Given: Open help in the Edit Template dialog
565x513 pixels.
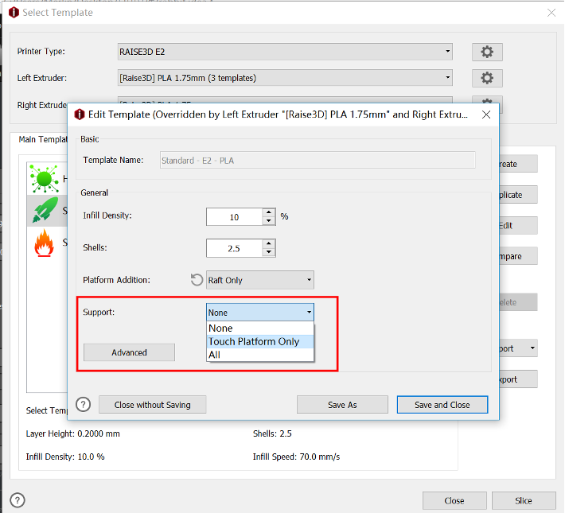Looking at the screenshot, I should pyautogui.click(x=84, y=404).
